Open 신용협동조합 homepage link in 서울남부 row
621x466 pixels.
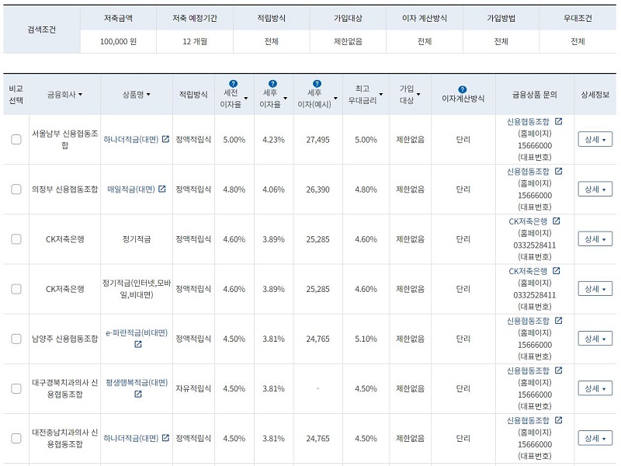click(528, 122)
